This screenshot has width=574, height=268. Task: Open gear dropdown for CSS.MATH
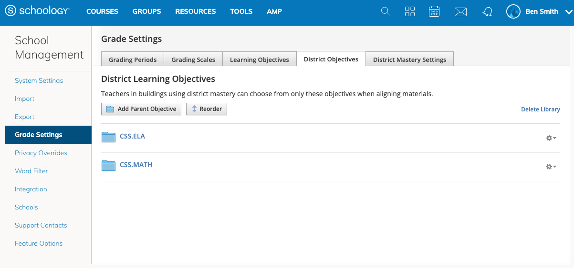click(551, 167)
